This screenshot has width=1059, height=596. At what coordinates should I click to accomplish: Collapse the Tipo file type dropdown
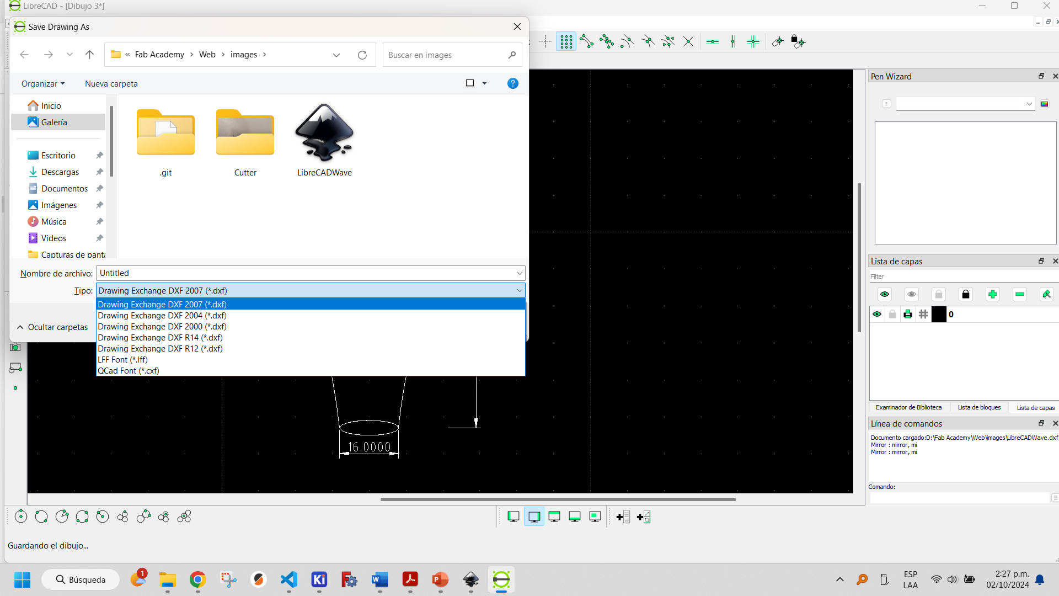coord(520,291)
